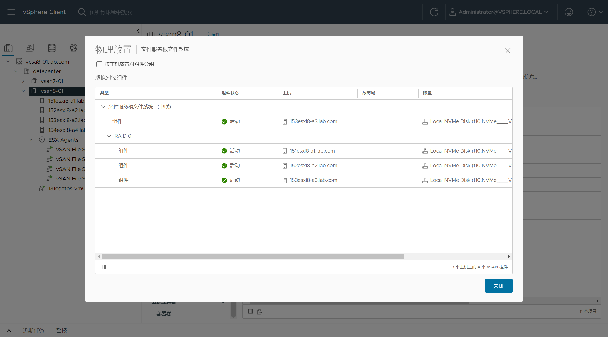Click the ESX Agents resource pool icon
Screen dimensions: 608x337
coord(42,140)
